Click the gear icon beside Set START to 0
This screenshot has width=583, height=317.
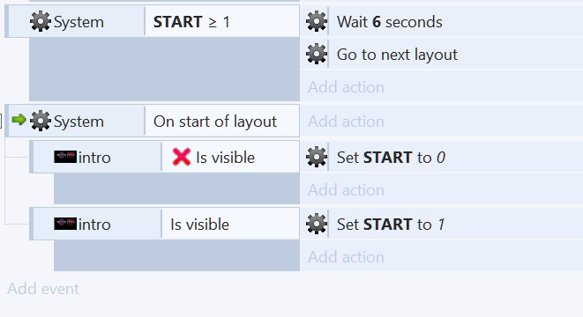(x=317, y=157)
